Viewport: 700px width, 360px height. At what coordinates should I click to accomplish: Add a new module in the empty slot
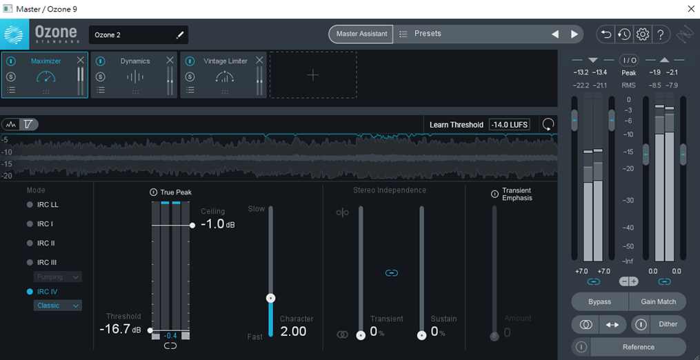click(313, 75)
